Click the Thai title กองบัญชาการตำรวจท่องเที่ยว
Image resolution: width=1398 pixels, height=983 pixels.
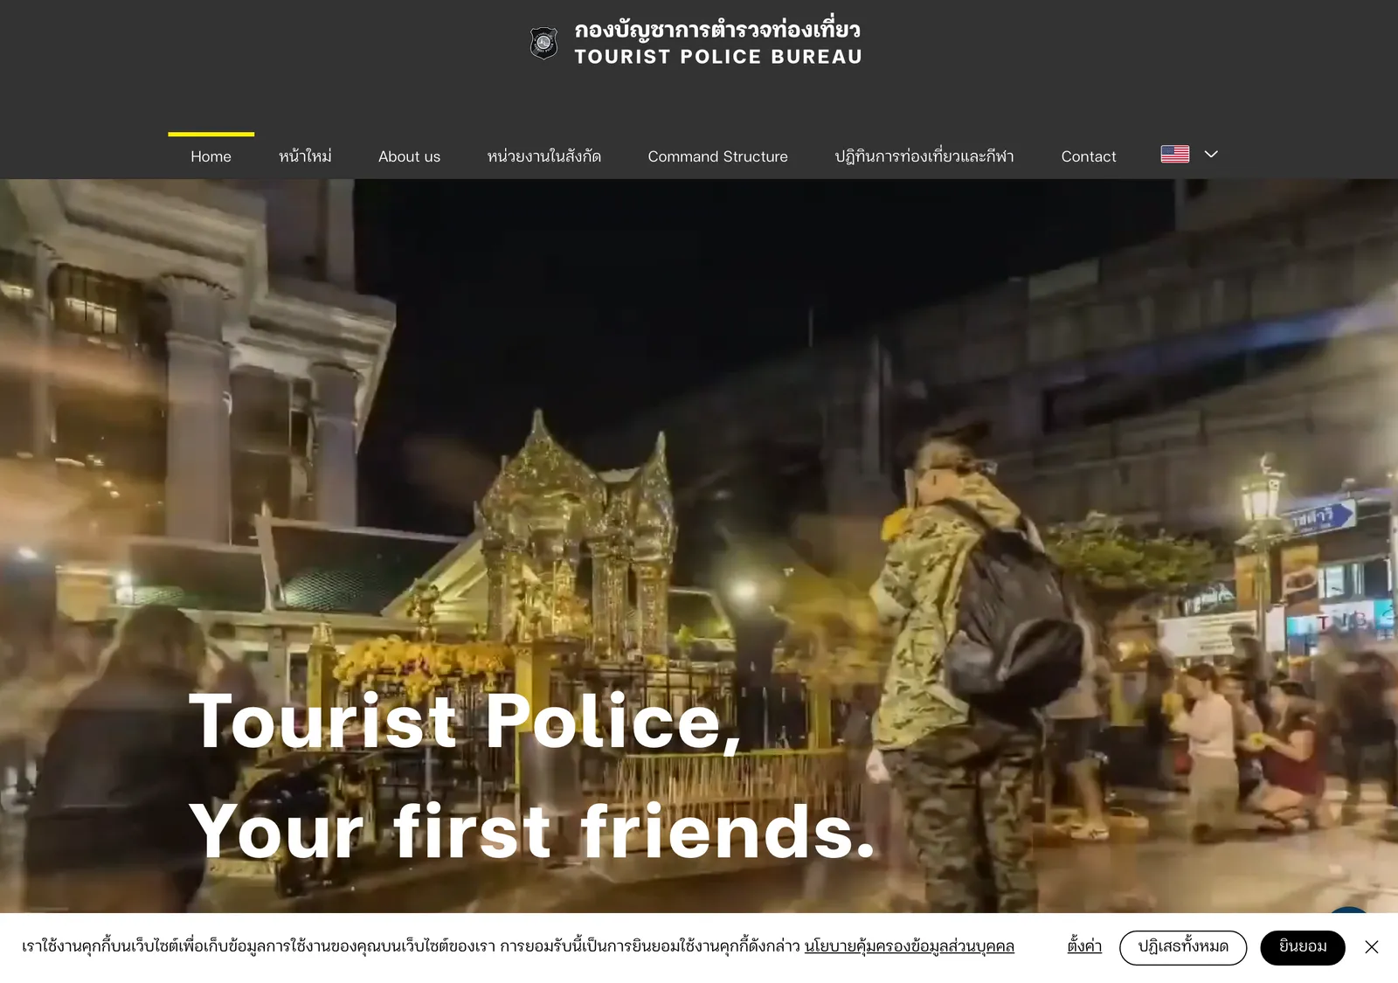coord(717,29)
